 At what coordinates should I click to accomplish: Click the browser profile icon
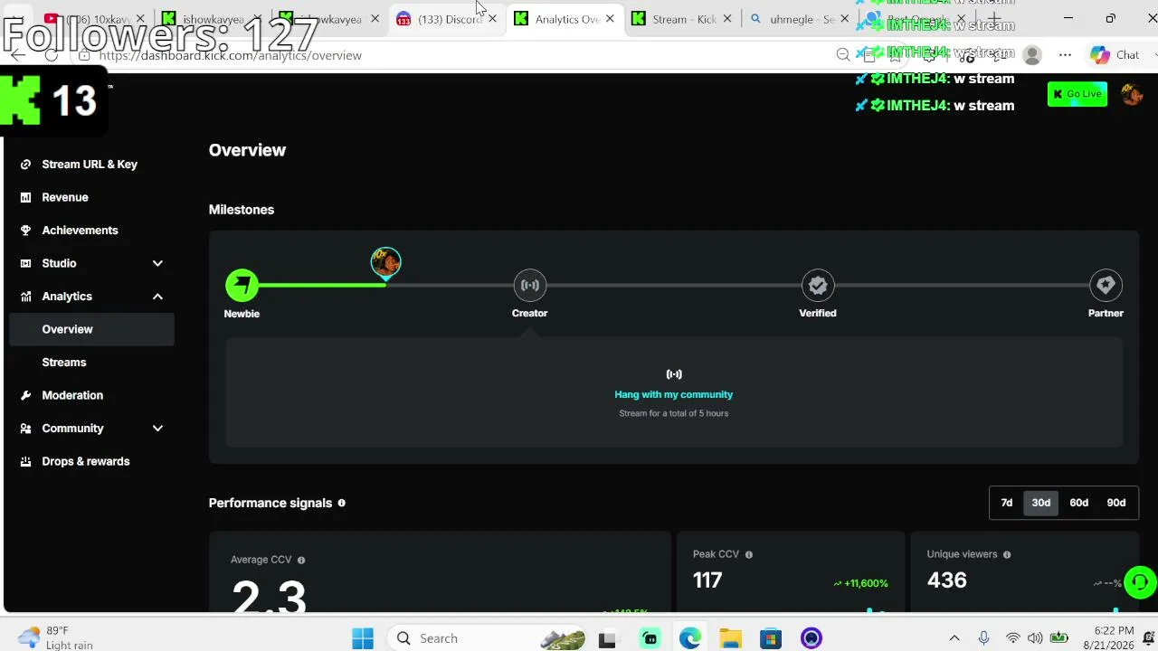pos(1031,55)
